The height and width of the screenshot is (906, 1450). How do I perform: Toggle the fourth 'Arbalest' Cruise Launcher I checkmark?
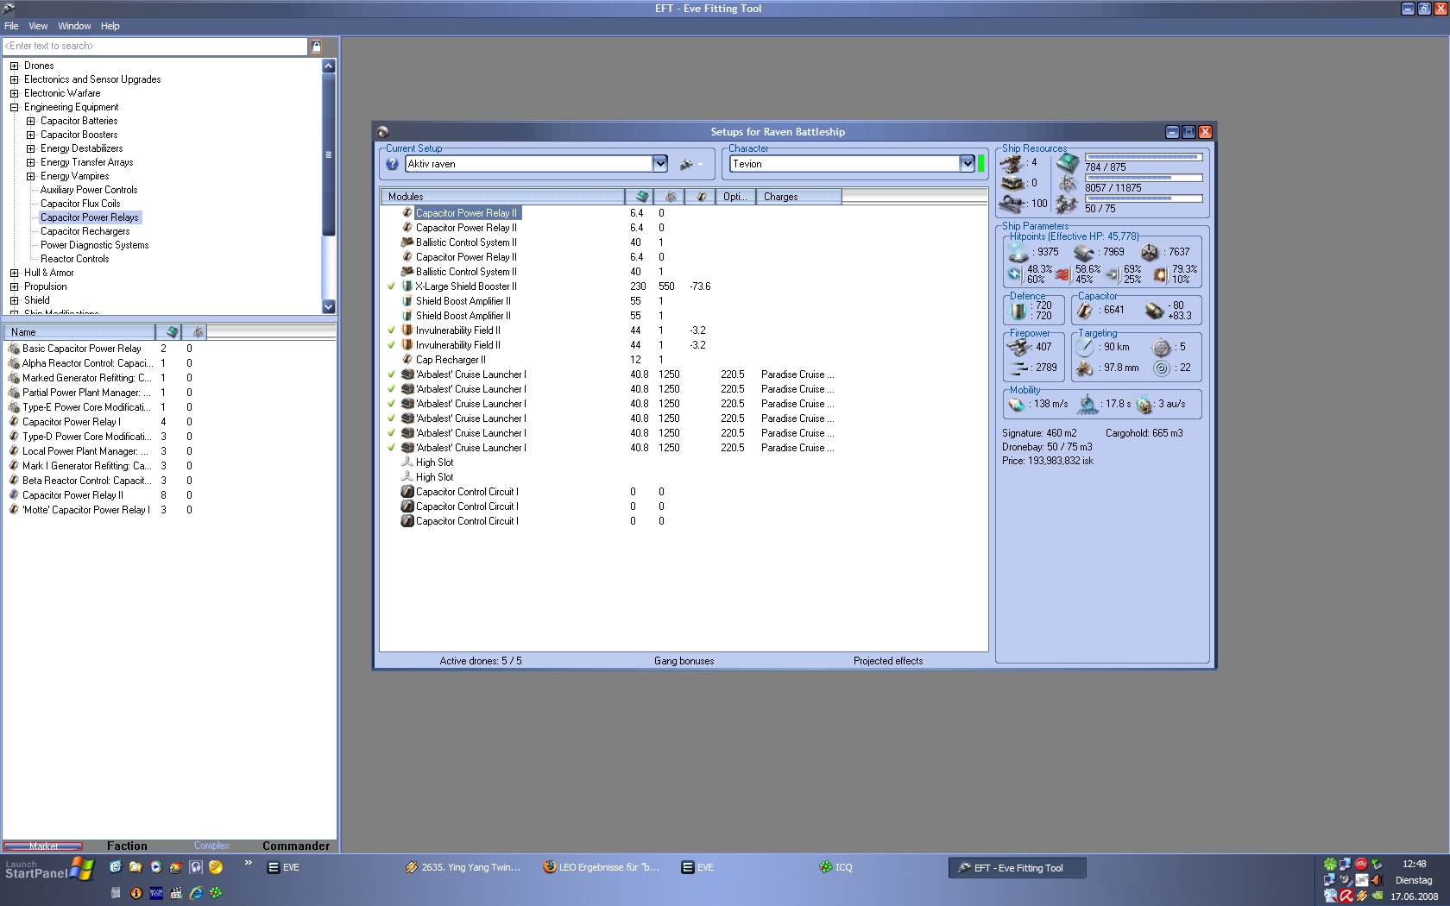click(391, 418)
